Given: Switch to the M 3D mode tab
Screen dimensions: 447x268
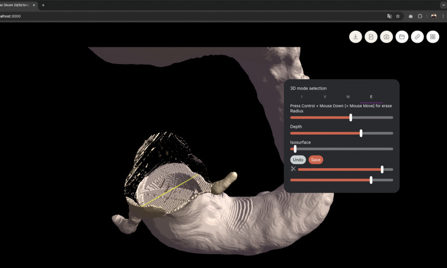Looking at the screenshot, I should pyautogui.click(x=348, y=97).
